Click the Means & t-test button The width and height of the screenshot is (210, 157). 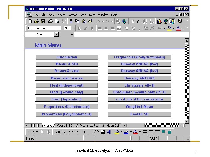pyautogui.click(x=67, y=71)
